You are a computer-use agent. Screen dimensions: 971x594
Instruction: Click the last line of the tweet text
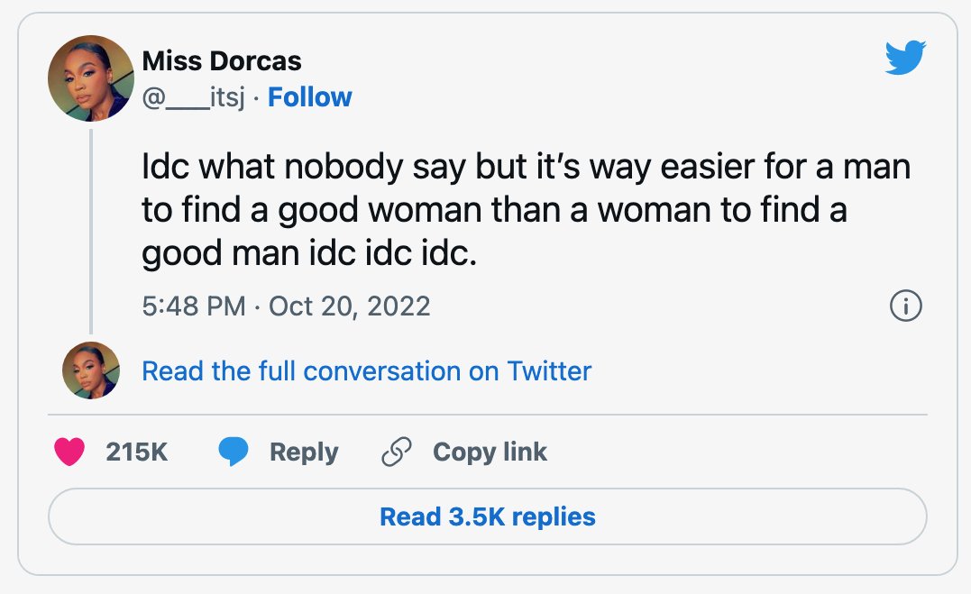[x=309, y=253]
